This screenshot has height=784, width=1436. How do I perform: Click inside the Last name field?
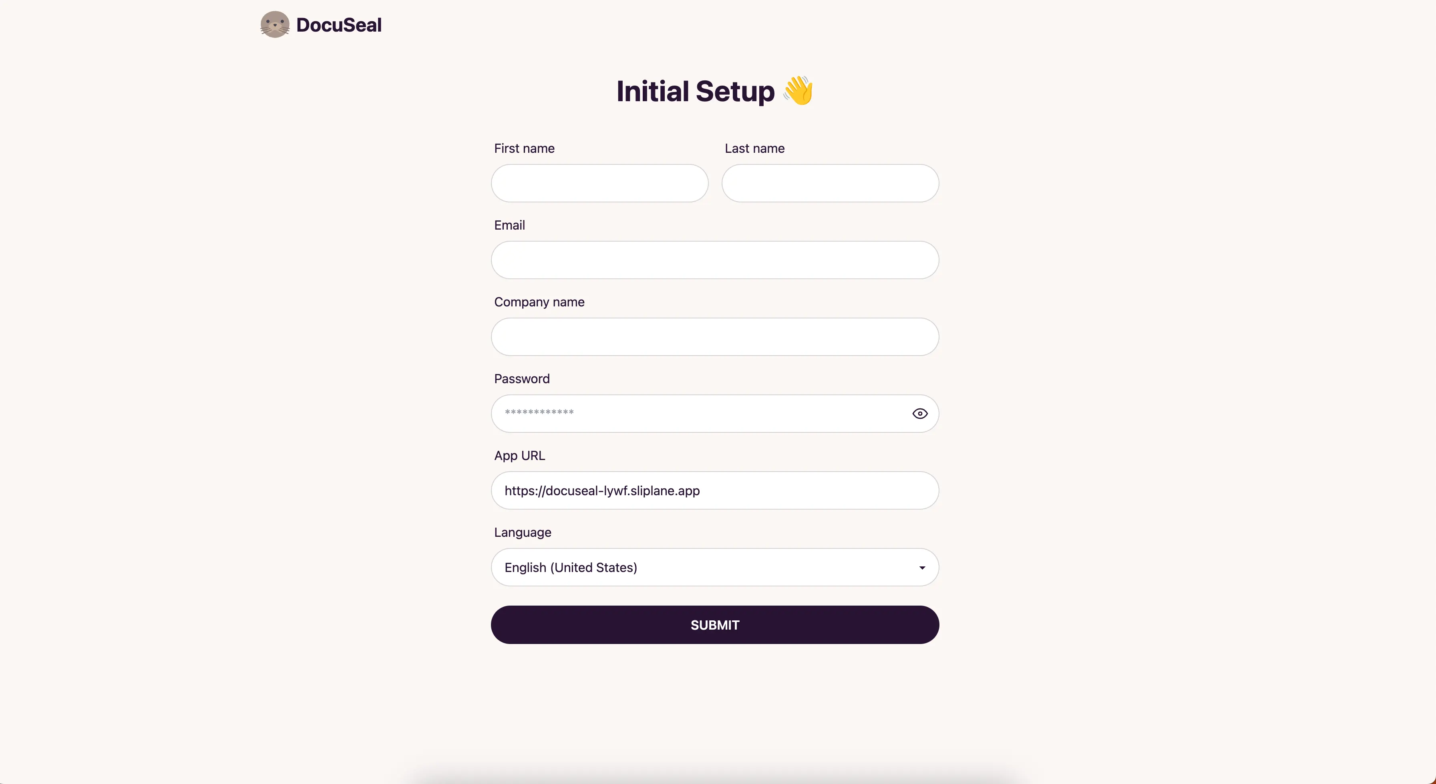(x=830, y=183)
